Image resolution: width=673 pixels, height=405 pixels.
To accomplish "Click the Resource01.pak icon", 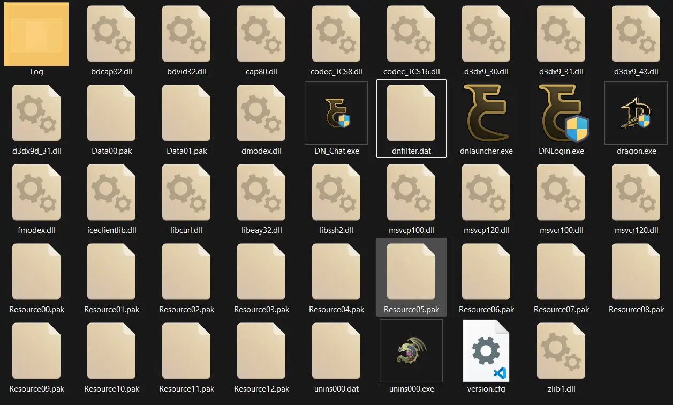I will pos(111,272).
